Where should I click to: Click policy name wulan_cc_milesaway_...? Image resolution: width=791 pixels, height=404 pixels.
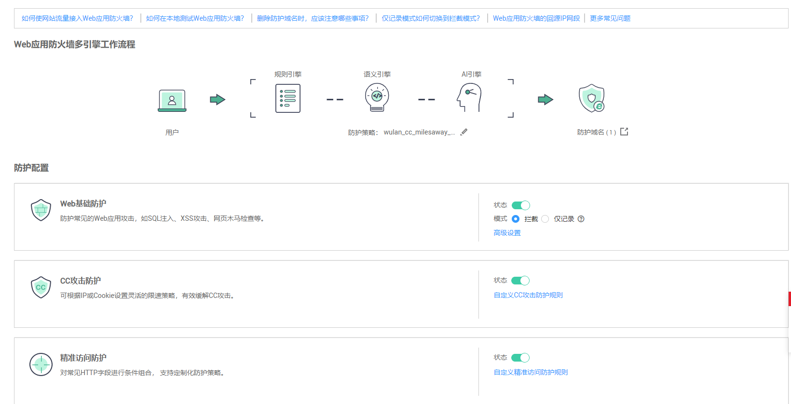tap(420, 132)
